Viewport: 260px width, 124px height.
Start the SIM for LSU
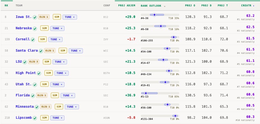47,62
